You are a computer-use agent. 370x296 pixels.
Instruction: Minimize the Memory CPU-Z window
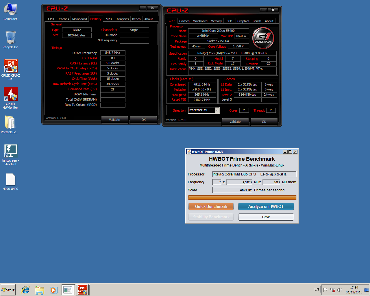(x=143, y=8)
